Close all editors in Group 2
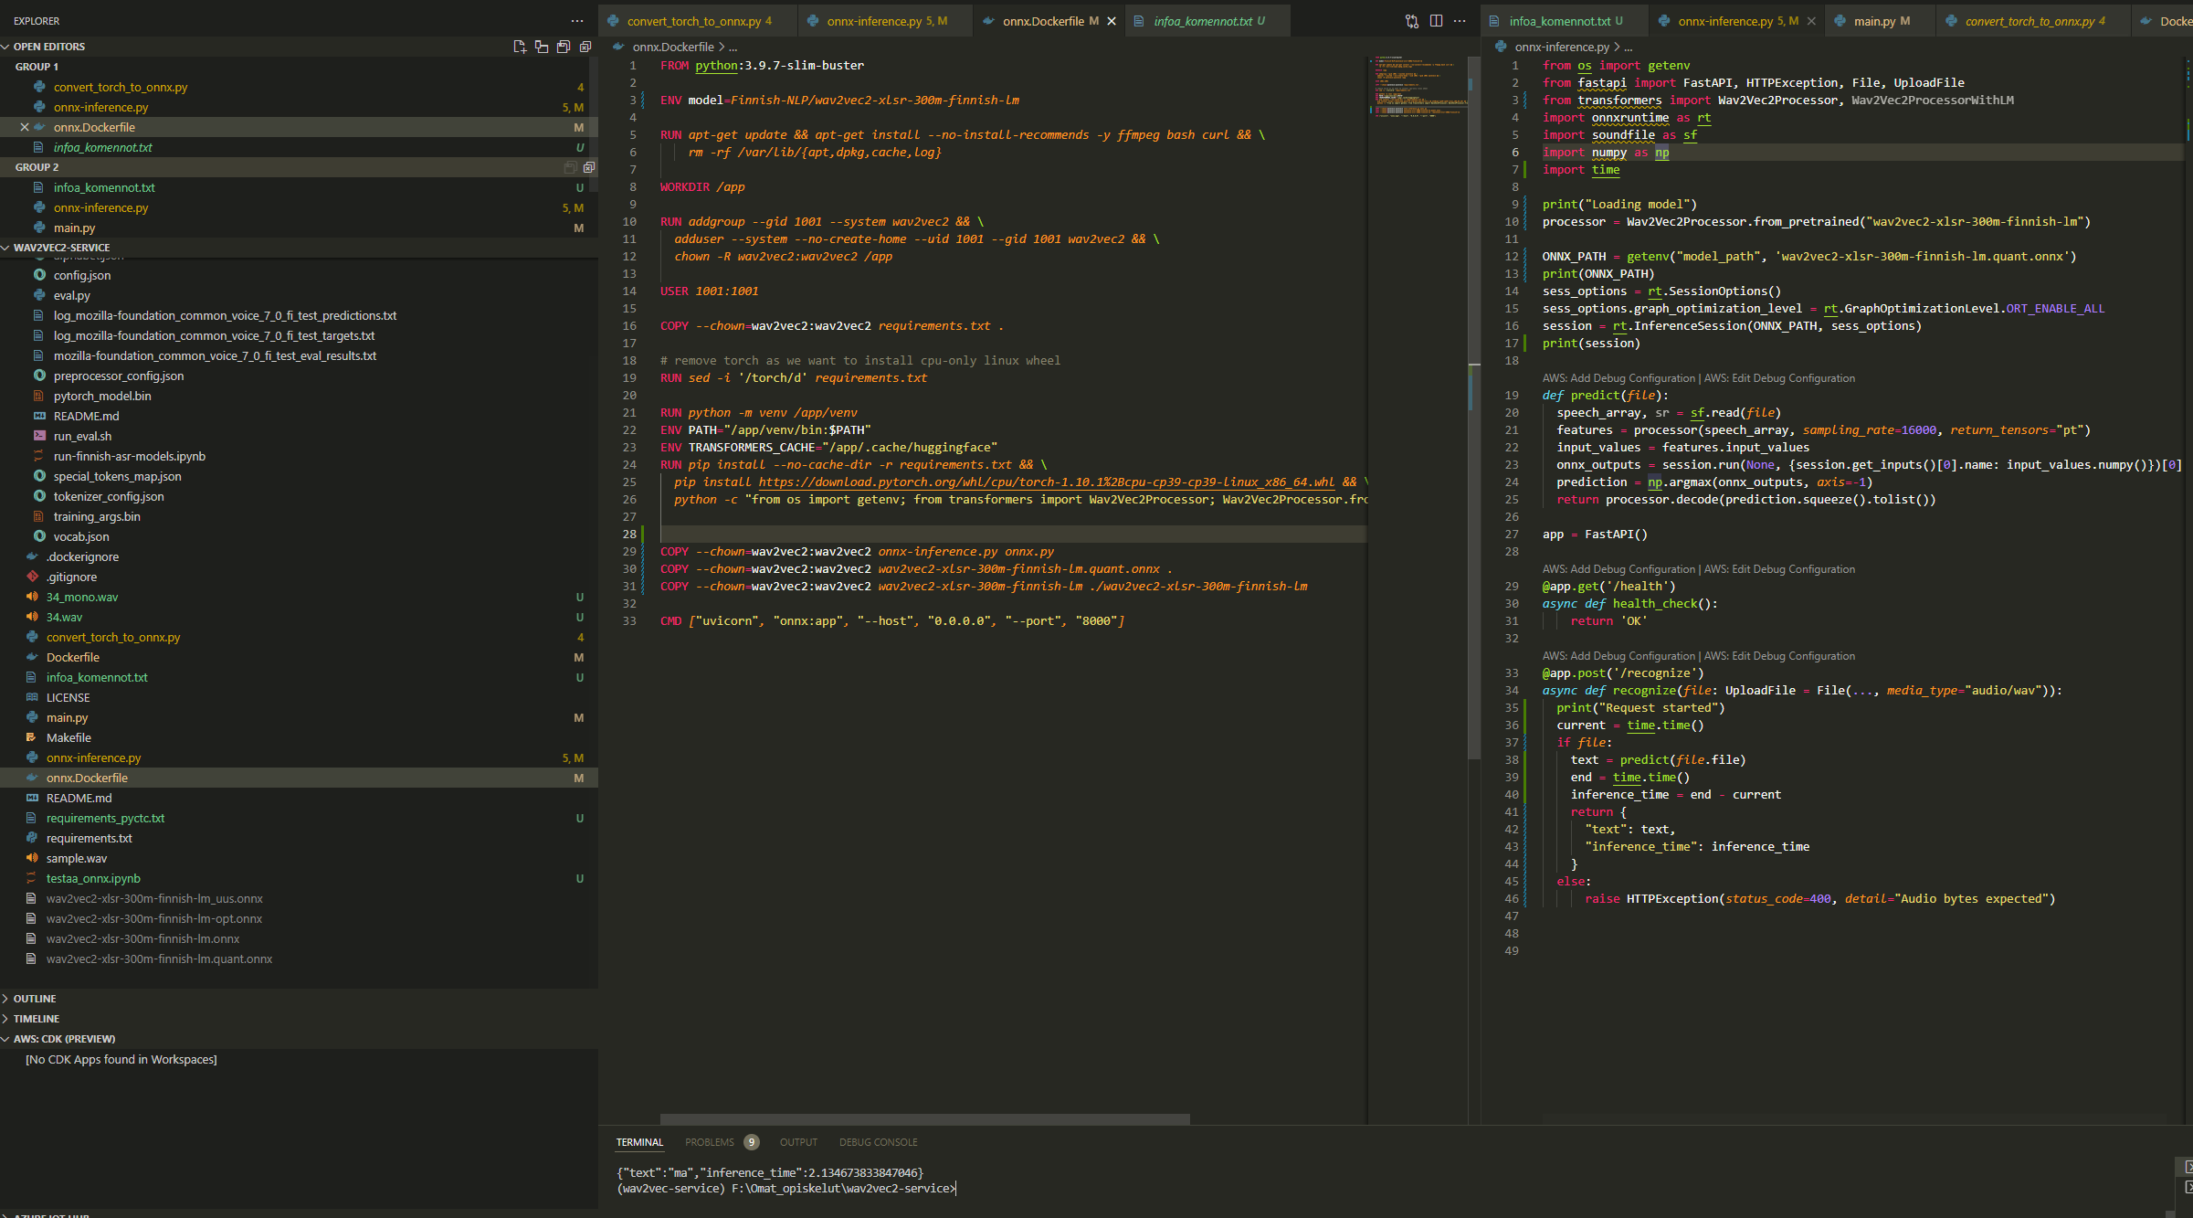Viewport: 2193px width, 1218px height. point(589,167)
